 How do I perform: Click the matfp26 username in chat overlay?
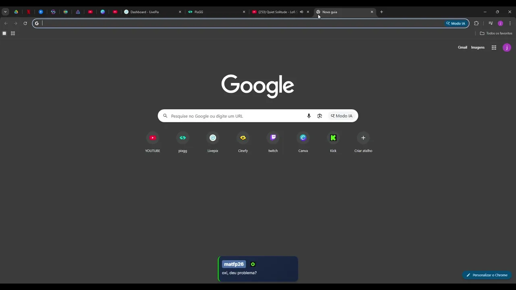pyautogui.click(x=234, y=264)
